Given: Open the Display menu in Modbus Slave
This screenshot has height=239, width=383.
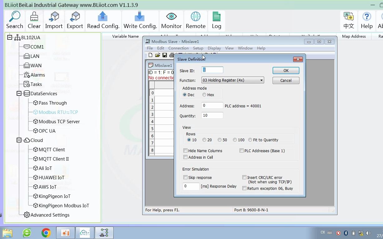Looking at the screenshot, I should [x=214, y=48].
